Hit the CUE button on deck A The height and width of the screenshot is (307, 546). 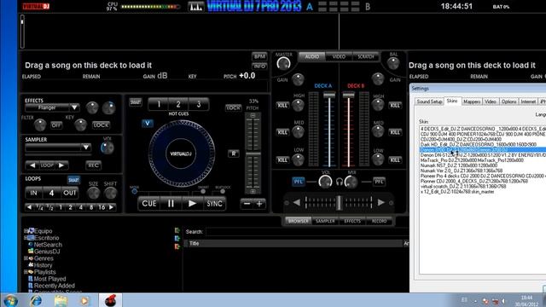click(149, 204)
